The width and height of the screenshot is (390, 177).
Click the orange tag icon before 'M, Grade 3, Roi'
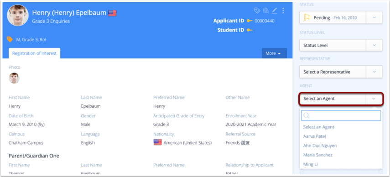click(10, 39)
